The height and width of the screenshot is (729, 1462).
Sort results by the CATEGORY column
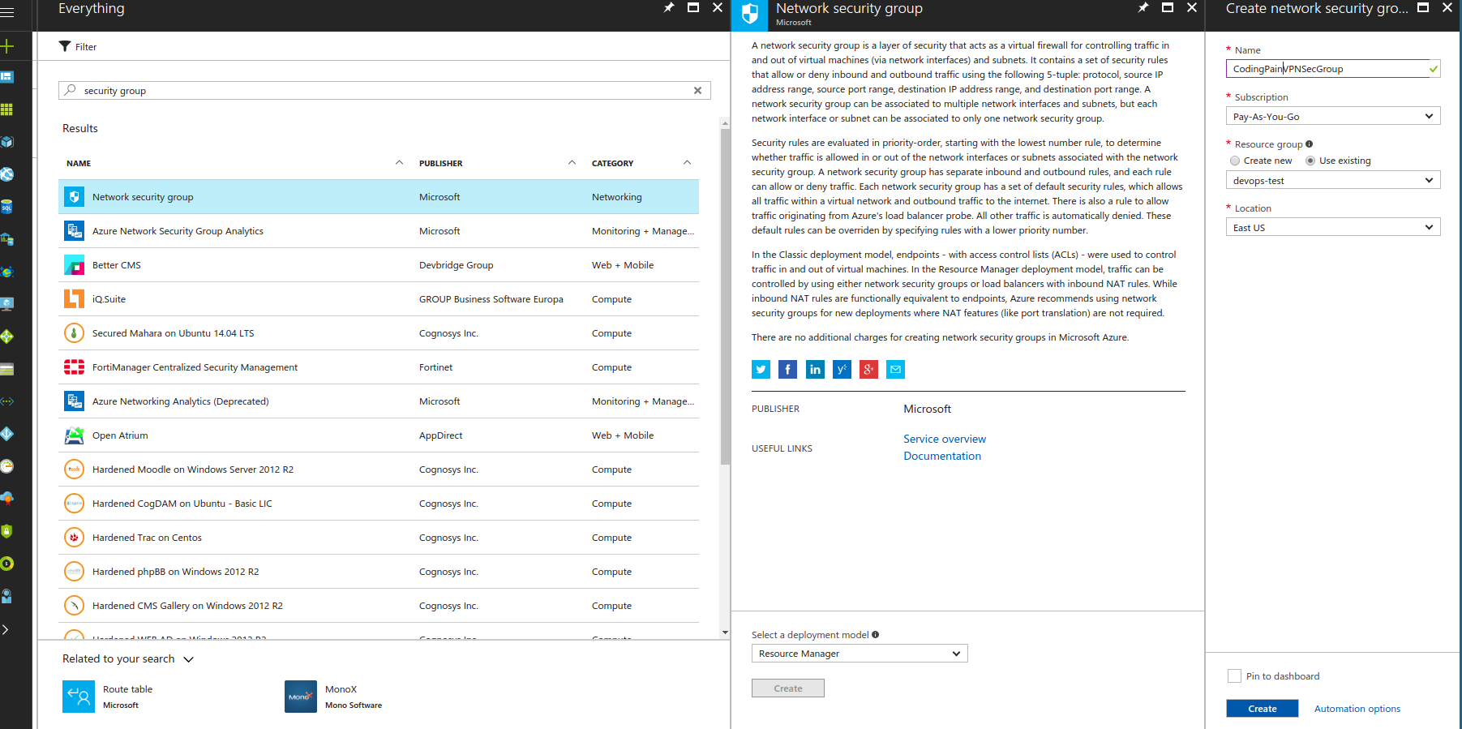click(x=612, y=163)
